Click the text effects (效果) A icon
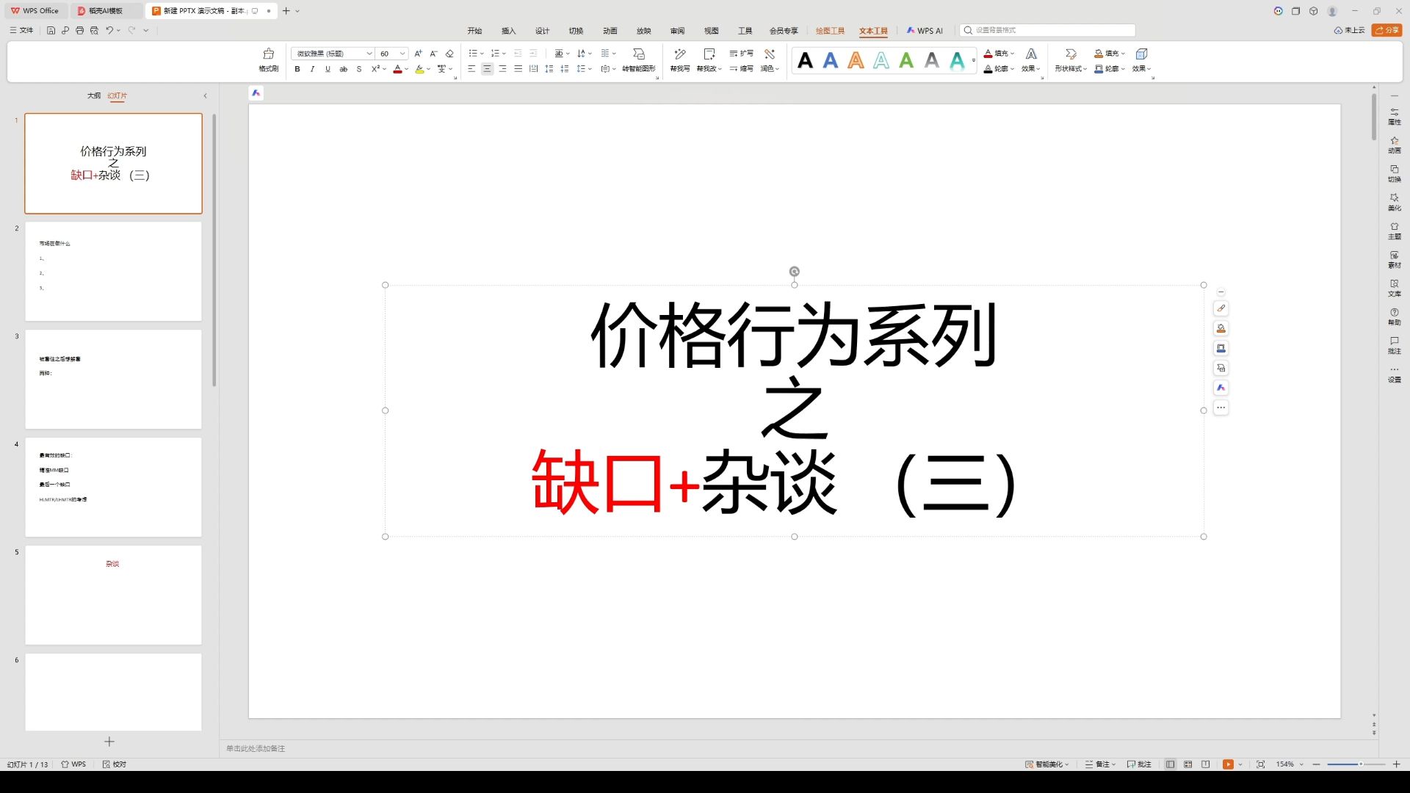1410x793 pixels. coord(1031,54)
